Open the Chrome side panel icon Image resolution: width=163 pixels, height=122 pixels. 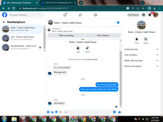pos(149,8)
